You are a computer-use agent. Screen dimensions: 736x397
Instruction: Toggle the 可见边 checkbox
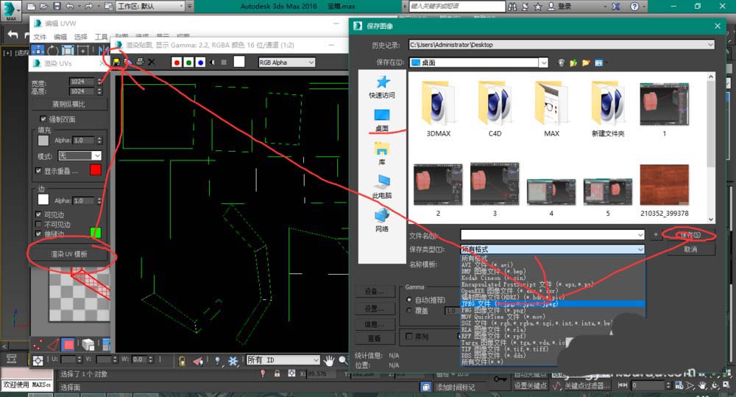point(39,214)
